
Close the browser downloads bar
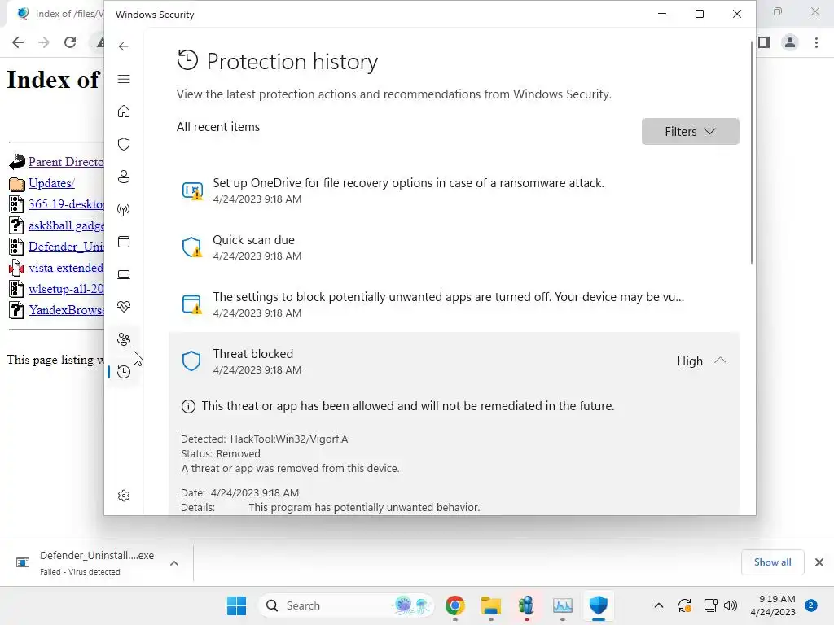pos(819,562)
